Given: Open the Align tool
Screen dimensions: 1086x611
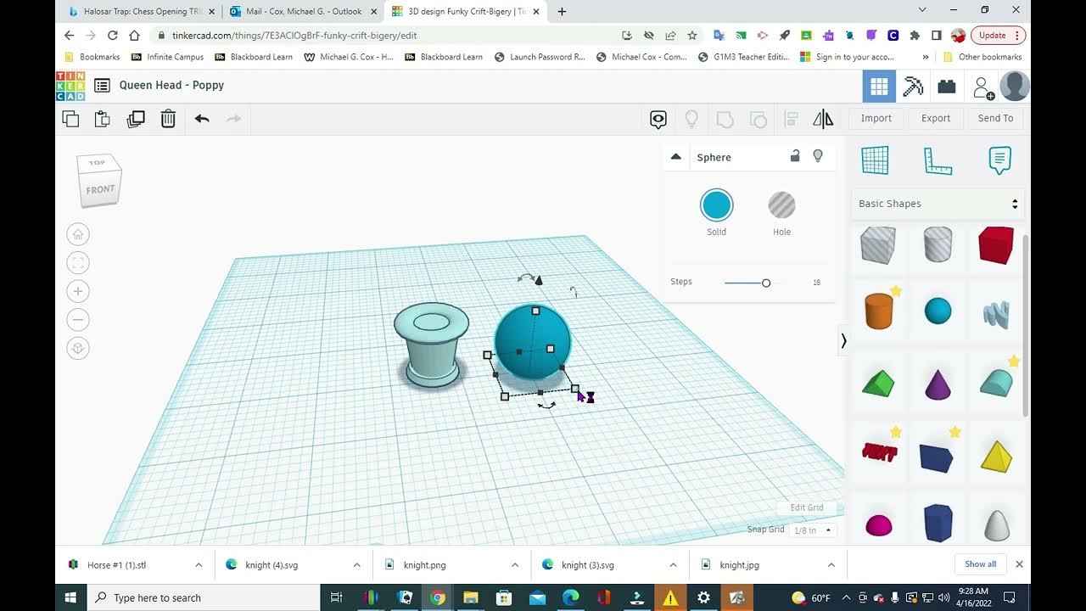Looking at the screenshot, I should click(x=792, y=119).
